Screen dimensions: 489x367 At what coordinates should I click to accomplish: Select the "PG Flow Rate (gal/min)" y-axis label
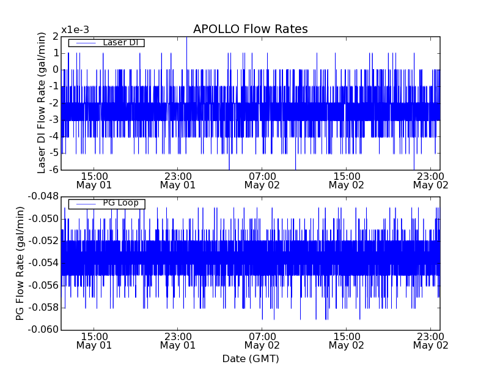[x=20, y=263]
